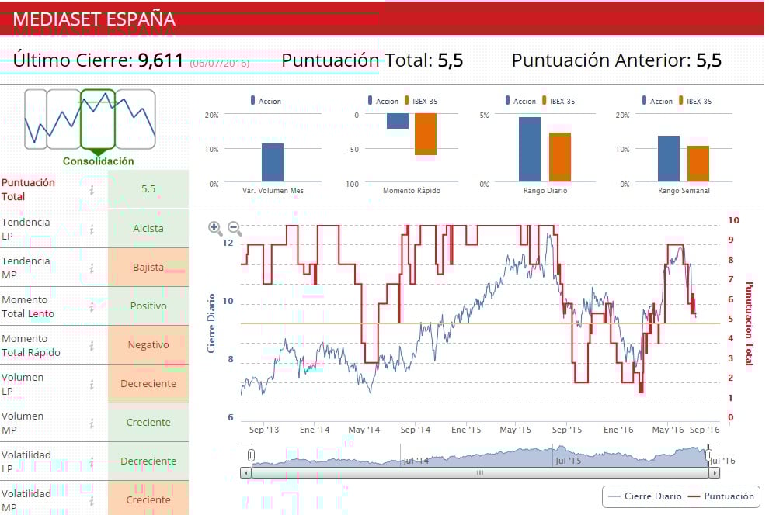Click the left navigator range handle
Screen dimensions: 769x515
pyautogui.click(x=251, y=456)
